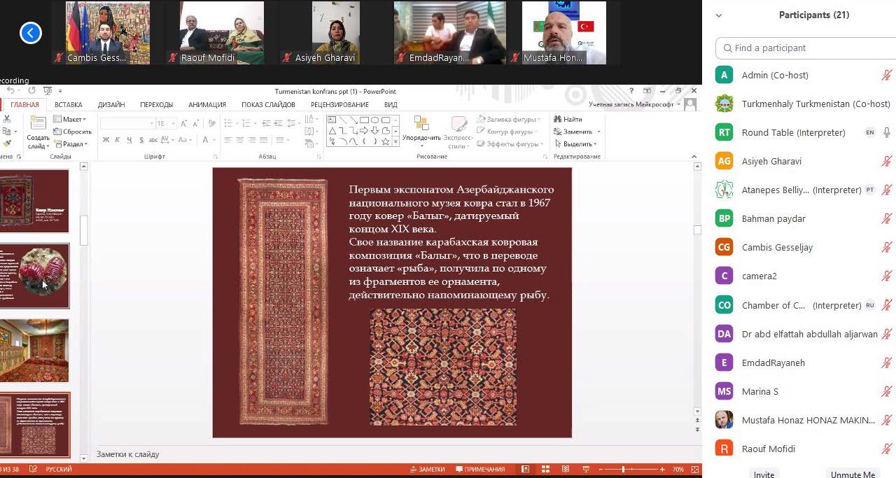
Task: Fit slide to window icon
Action: (694, 470)
